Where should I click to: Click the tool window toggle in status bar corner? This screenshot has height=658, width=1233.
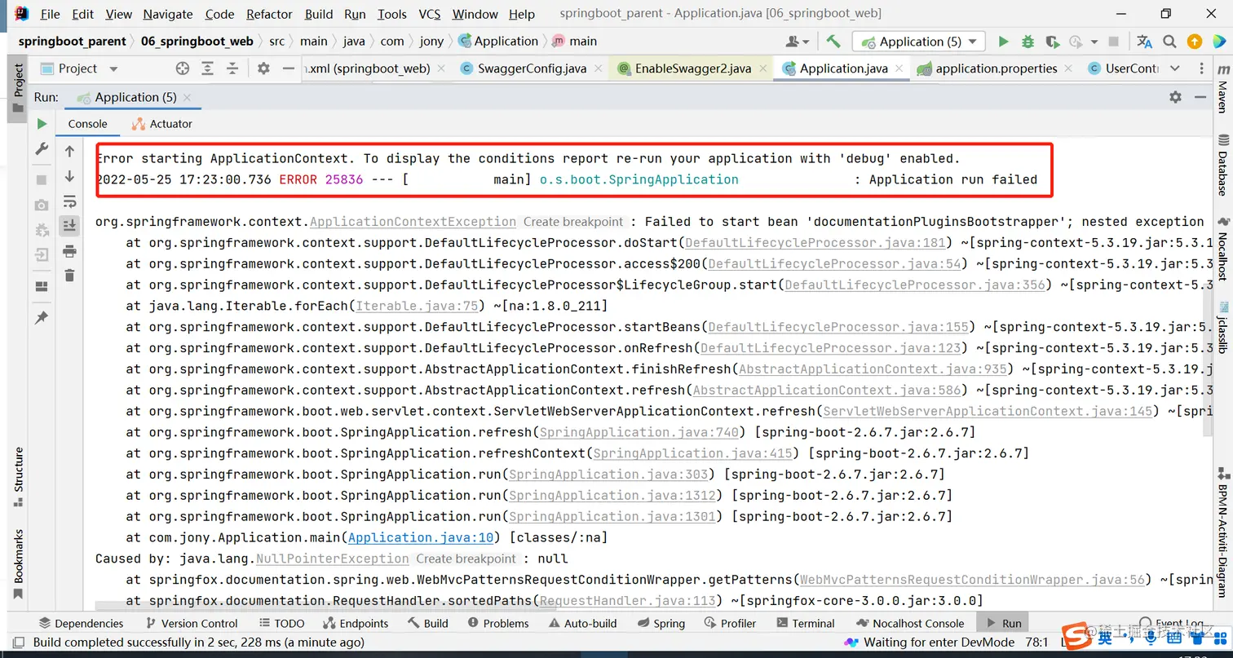(x=19, y=643)
